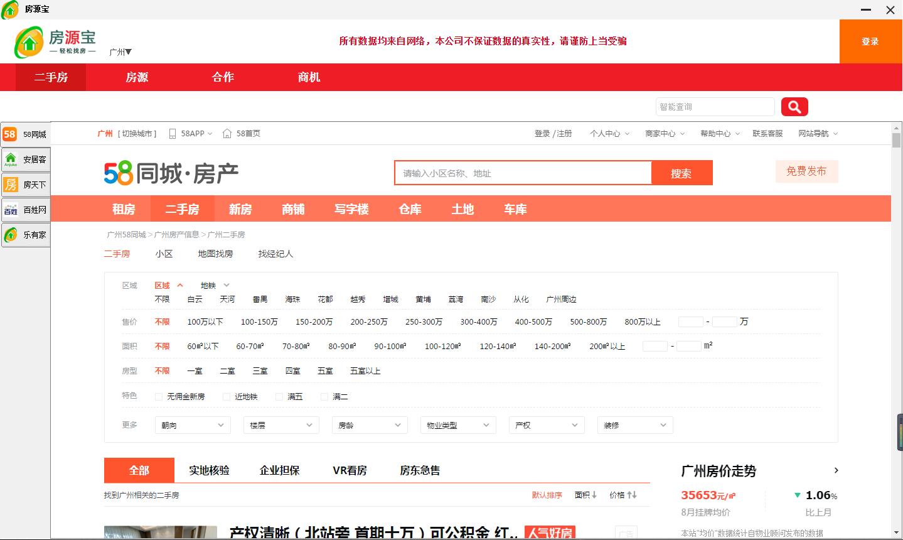
Task: Show the 房东急售 listings tab
Action: point(420,470)
